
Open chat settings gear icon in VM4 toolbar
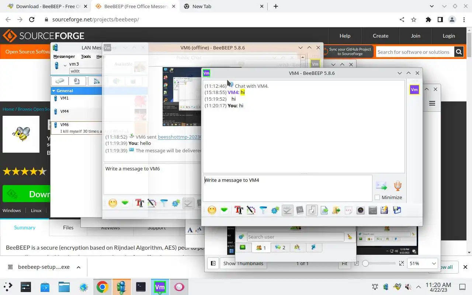coord(275,210)
